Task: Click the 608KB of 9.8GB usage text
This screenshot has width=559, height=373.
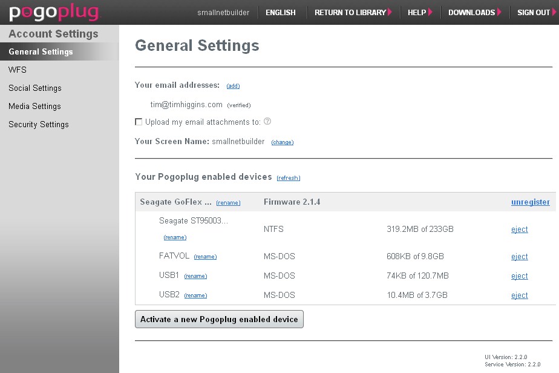Action: 416,256
